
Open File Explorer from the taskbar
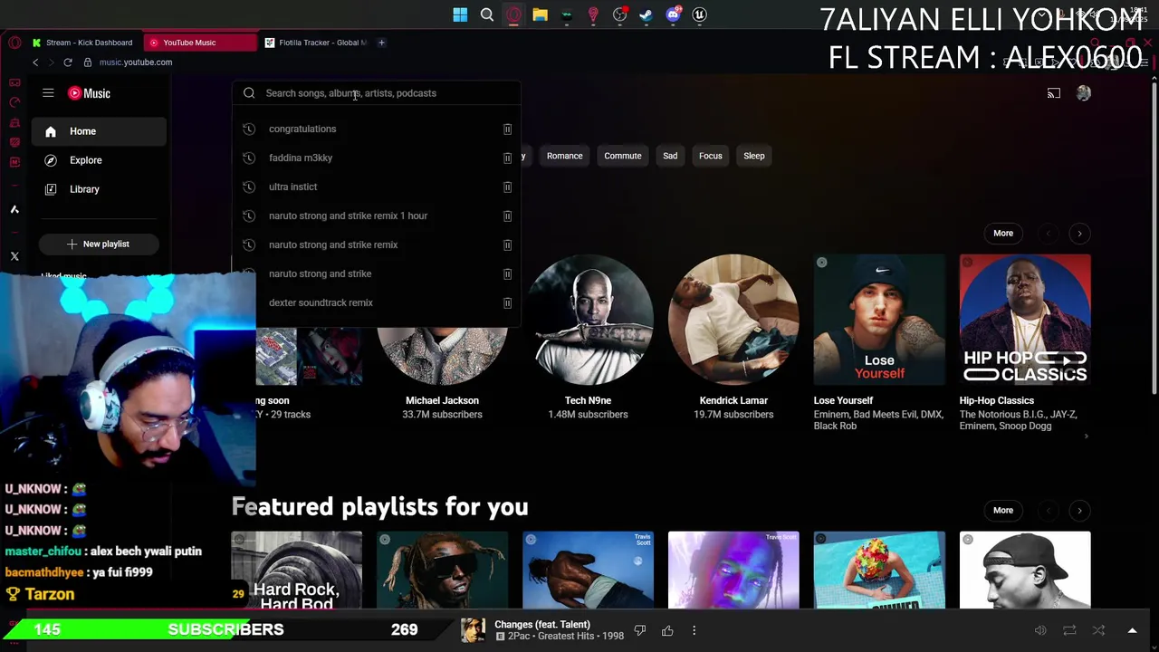540,14
